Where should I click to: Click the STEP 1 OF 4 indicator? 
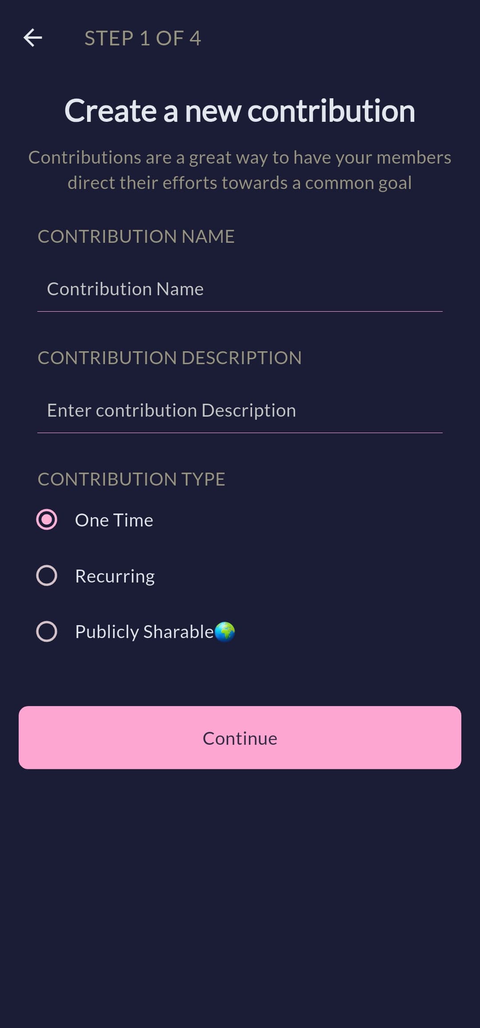tap(143, 38)
